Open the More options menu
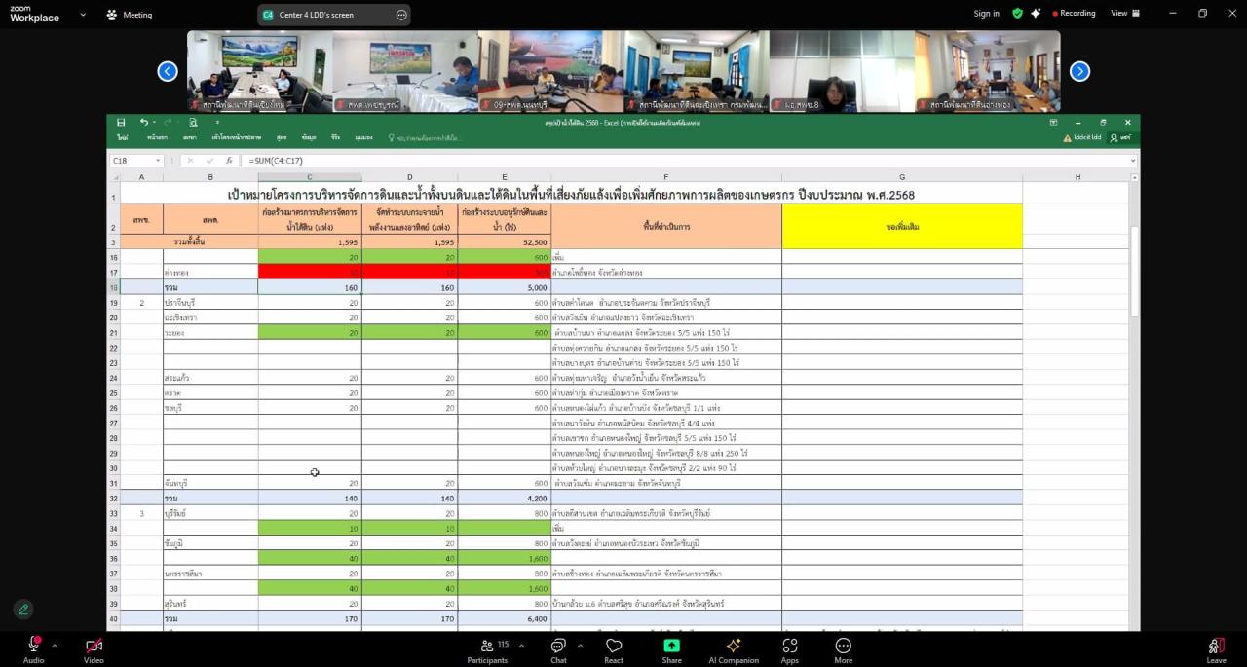 (x=844, y=647)
